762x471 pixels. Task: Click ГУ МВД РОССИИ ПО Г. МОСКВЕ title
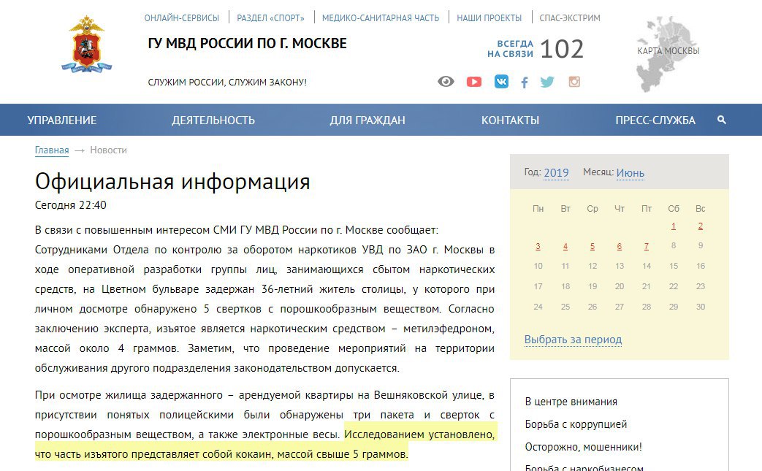tap(248, 43)
